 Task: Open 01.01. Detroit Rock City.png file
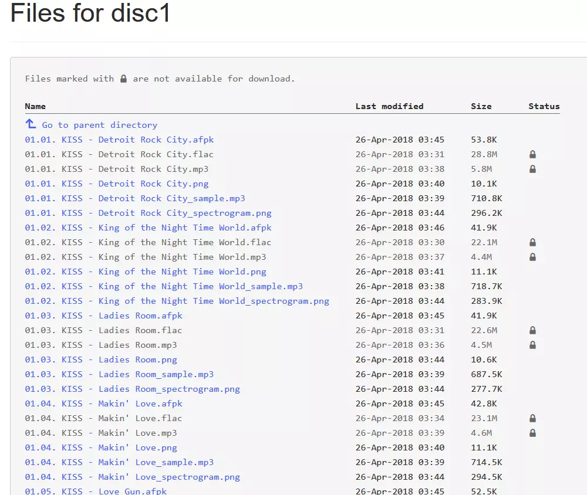click(x=116, y=184)
